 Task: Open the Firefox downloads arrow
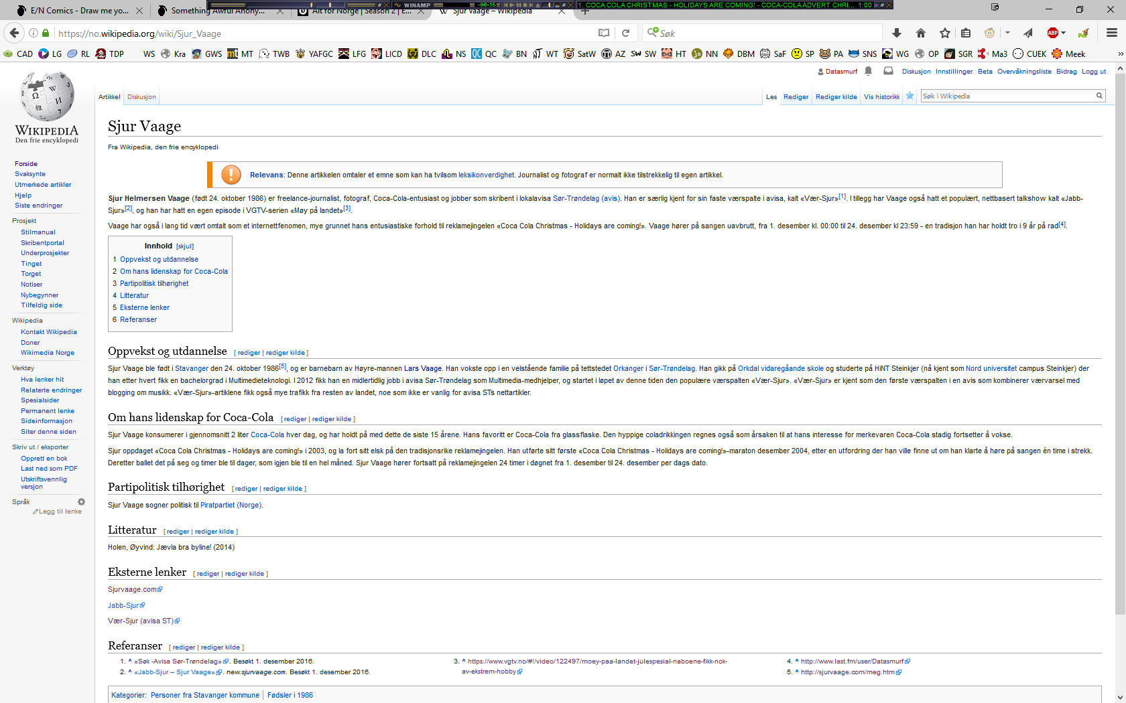(897, 33)
